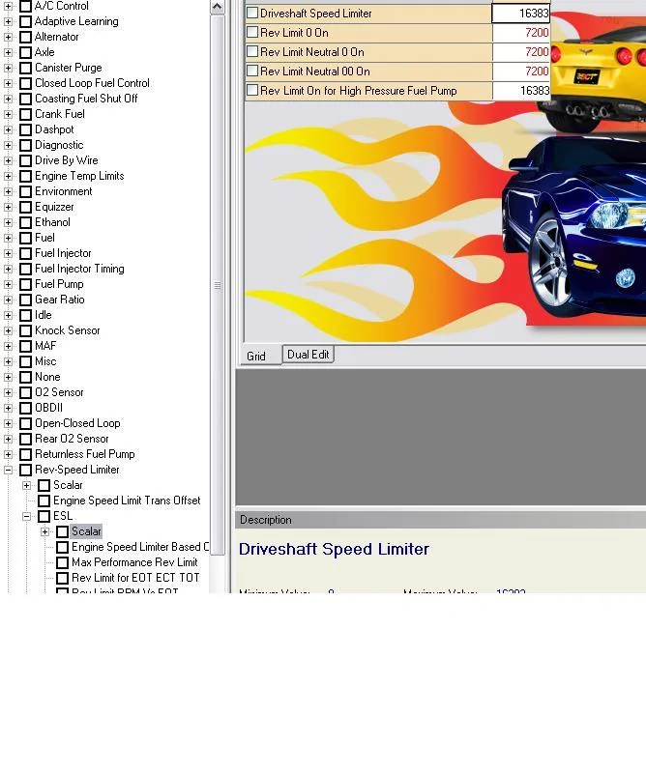Expand the Fuel Pump tree node
646x773 pixels.
pos(8,284)
